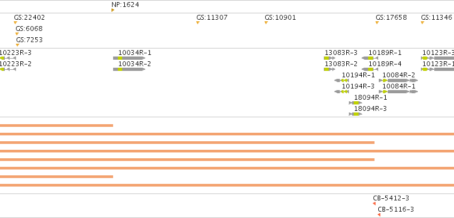Click the CB-5412-3 text label

tap(391, 198)
